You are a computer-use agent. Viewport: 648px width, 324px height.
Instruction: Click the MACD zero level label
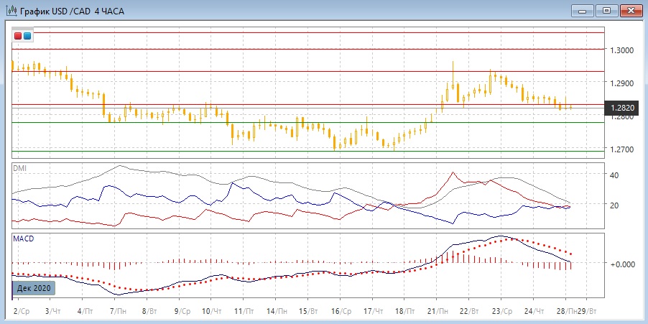tap(622, 264)
